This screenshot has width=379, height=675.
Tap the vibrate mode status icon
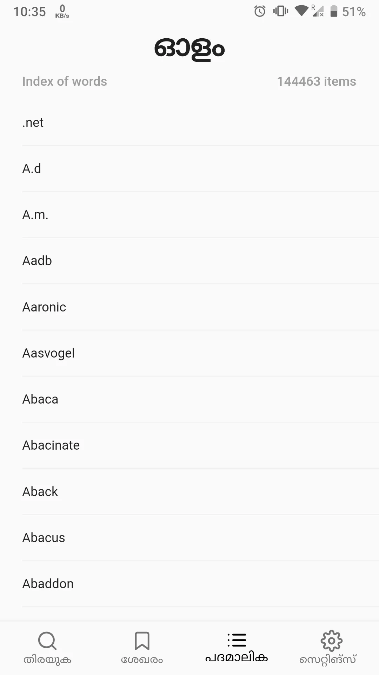pyautogui.click(x=280, y=11)
